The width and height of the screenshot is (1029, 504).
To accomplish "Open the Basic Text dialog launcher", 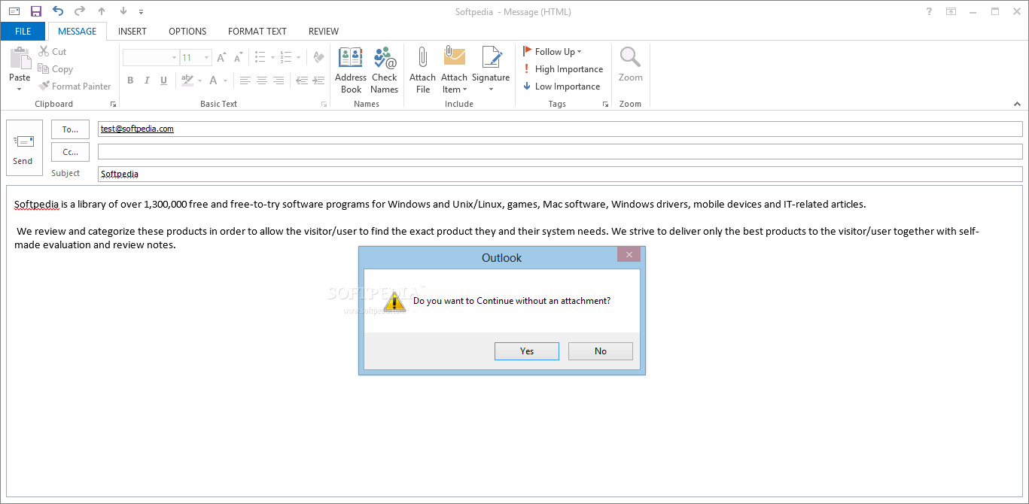I will 324,105.
